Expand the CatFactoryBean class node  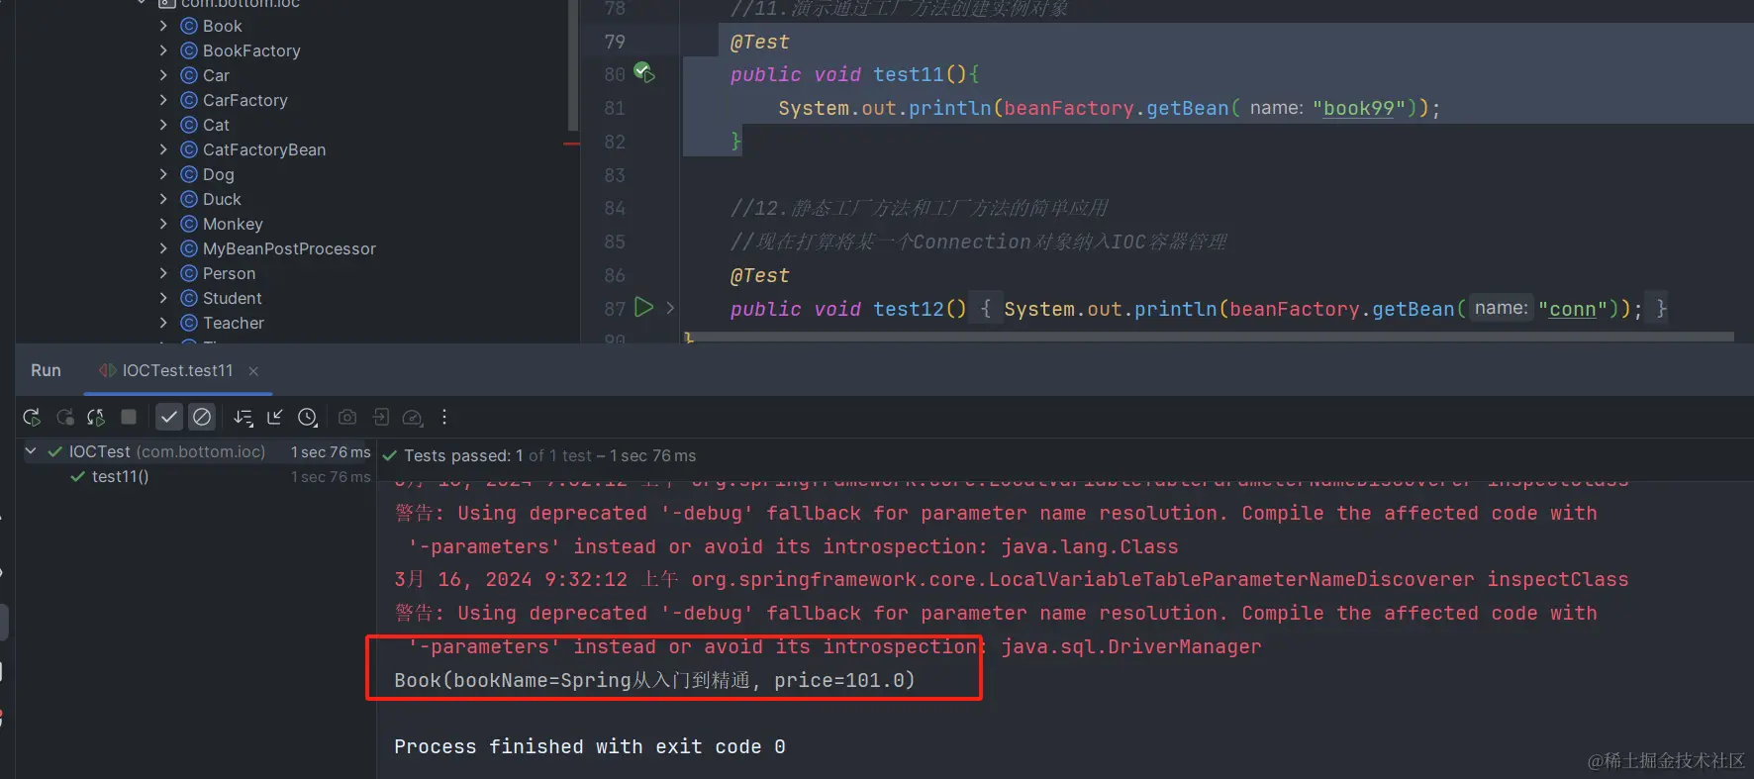[163, 149]
